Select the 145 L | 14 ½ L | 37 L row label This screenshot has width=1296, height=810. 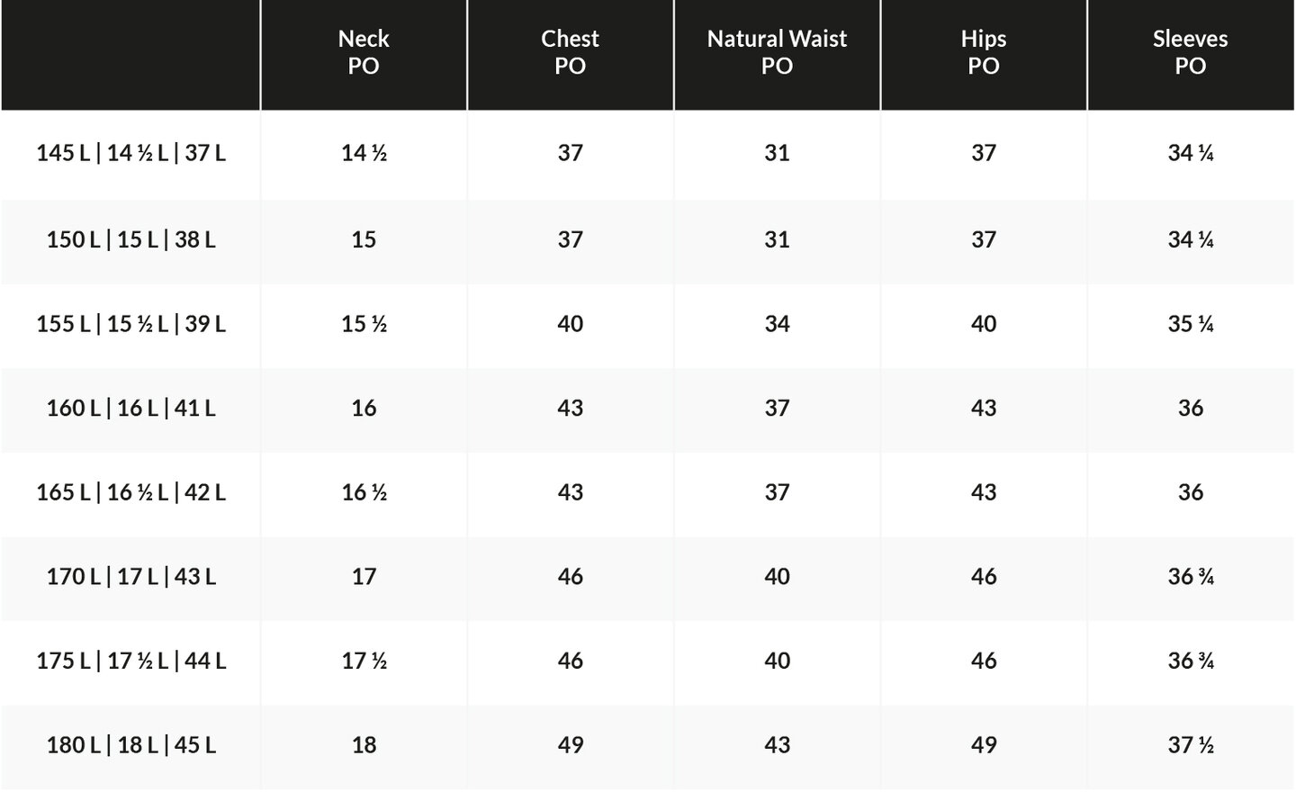(130, 153)
